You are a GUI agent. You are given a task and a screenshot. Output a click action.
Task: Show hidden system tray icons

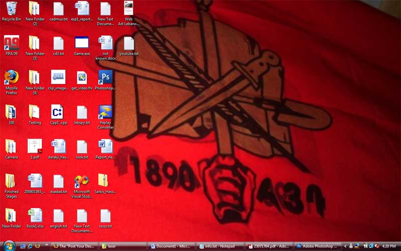(x=345, y=246)
